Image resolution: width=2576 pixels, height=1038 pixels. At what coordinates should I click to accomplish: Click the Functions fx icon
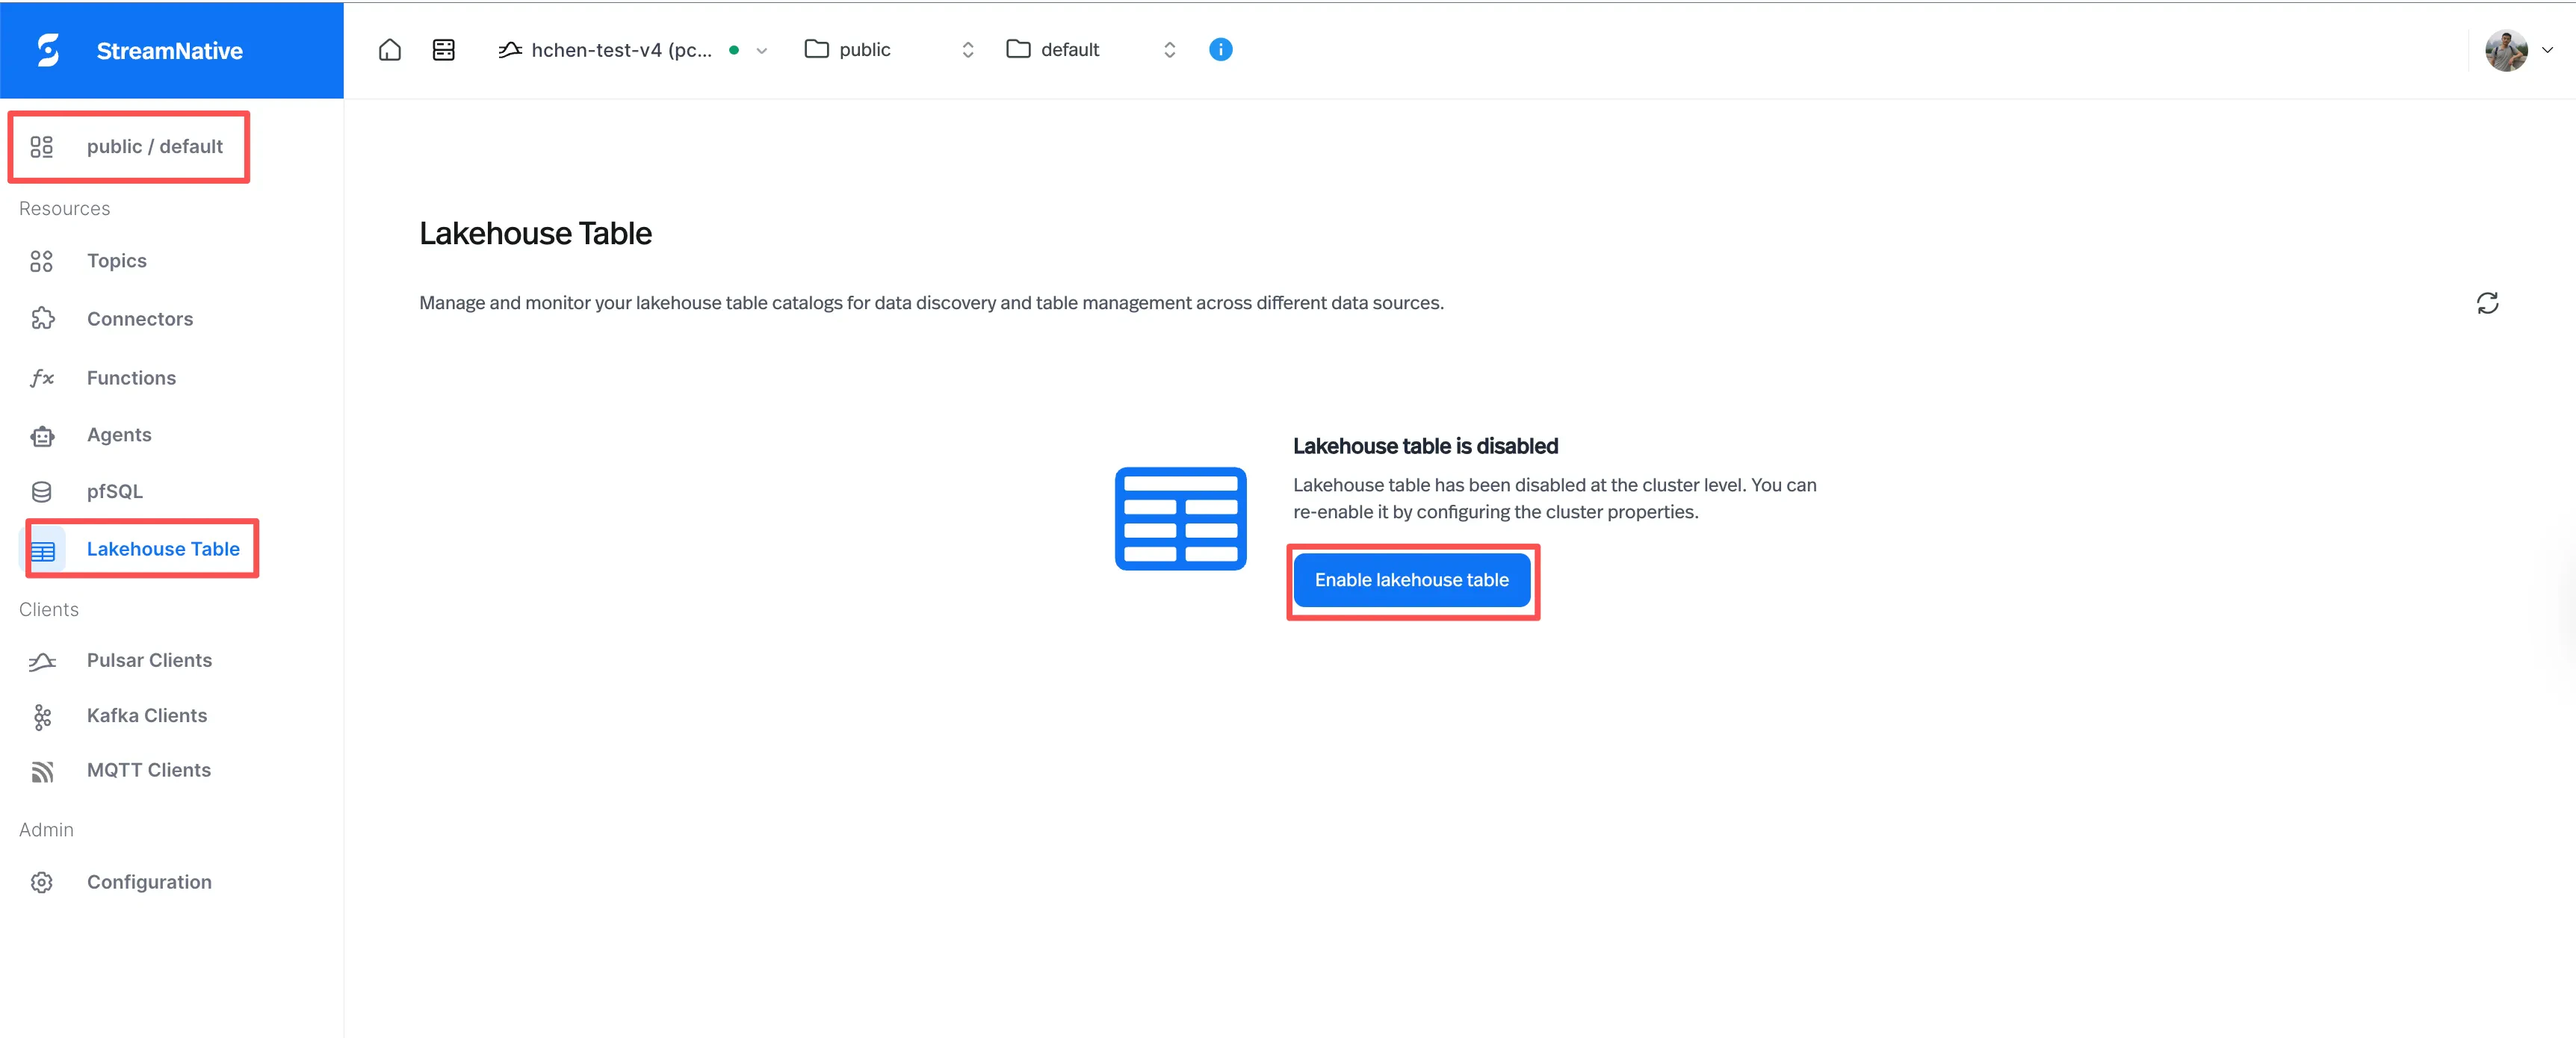coord(42,378)
